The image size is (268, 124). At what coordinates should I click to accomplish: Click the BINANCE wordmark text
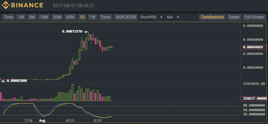tap(27, 5)
